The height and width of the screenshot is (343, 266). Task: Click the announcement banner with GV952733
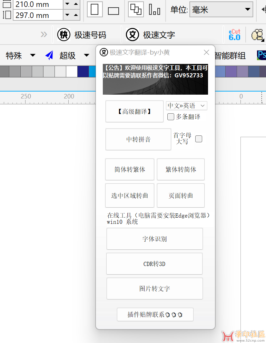pos(155,79)
